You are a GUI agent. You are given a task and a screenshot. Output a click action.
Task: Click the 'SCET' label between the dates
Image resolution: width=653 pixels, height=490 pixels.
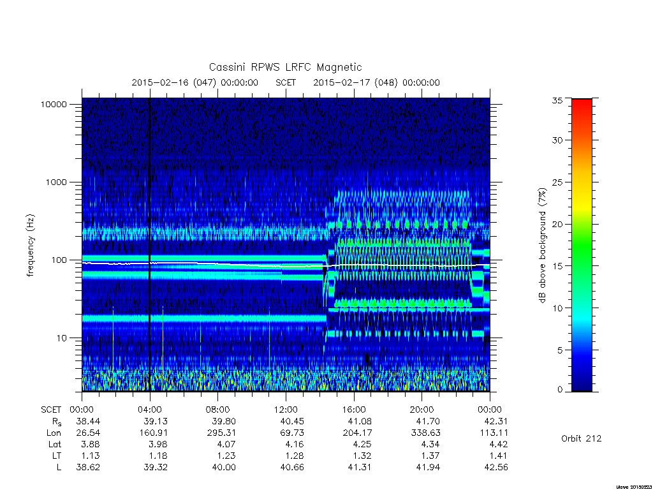(x=286, y=82)
